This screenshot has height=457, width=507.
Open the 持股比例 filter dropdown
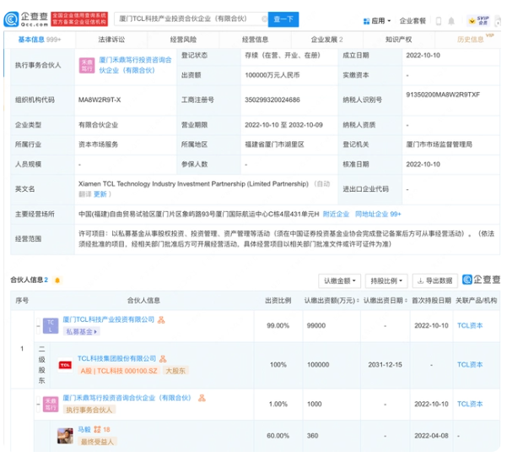point(386,280)
